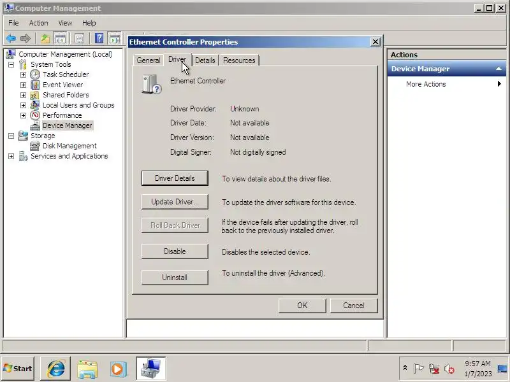Collapse the System Tools tree node

tap(11, 64)
